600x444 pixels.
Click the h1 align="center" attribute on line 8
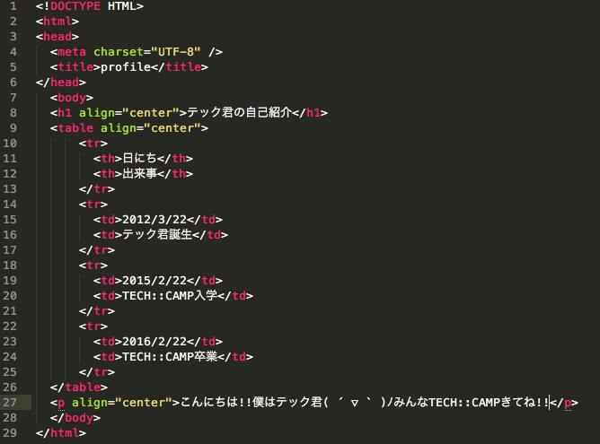(x=129, y=113)
